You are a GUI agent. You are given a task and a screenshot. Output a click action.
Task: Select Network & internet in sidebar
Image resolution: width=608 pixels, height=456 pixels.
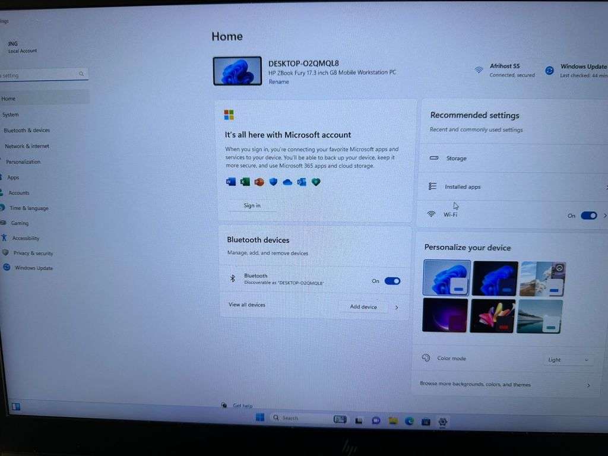27,146
